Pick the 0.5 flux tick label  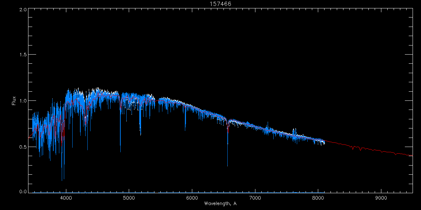[23, 147]
